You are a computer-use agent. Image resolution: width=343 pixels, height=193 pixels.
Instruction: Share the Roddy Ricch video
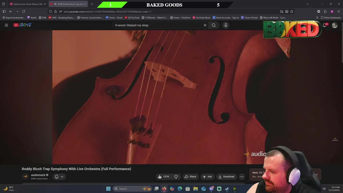tap(190, 177)
